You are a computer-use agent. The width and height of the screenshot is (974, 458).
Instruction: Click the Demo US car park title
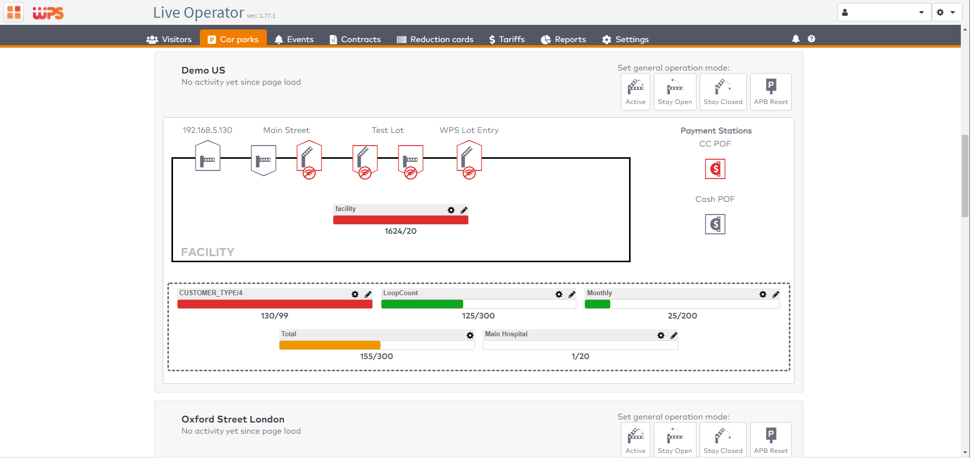pos(203,70)
